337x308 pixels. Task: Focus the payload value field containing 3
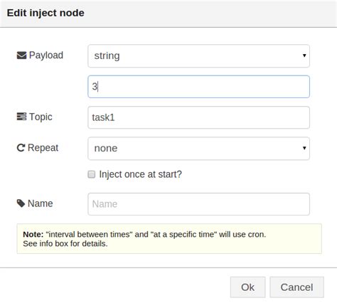click(198, 87)
